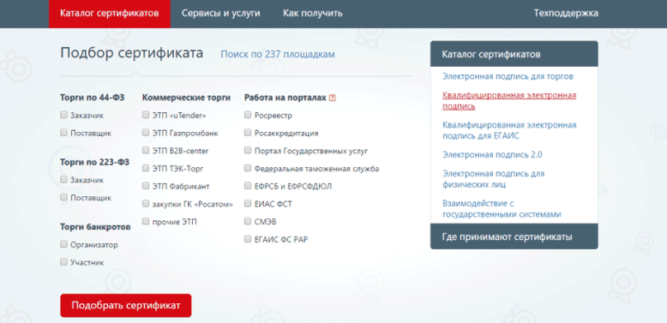This screenshot has height=323, width=667.
Task: Select the Росаккредитация checkbox
Action: pos(248,133)
